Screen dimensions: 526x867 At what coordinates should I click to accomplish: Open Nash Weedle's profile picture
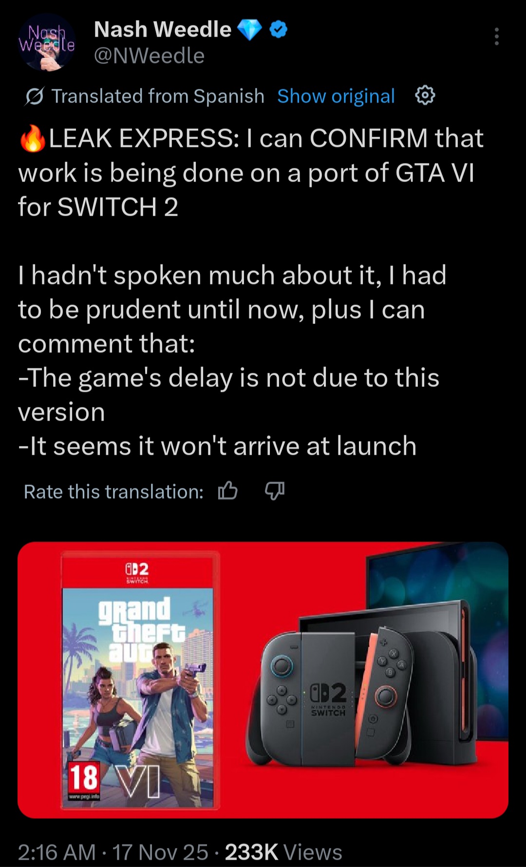tap(47, 43)
